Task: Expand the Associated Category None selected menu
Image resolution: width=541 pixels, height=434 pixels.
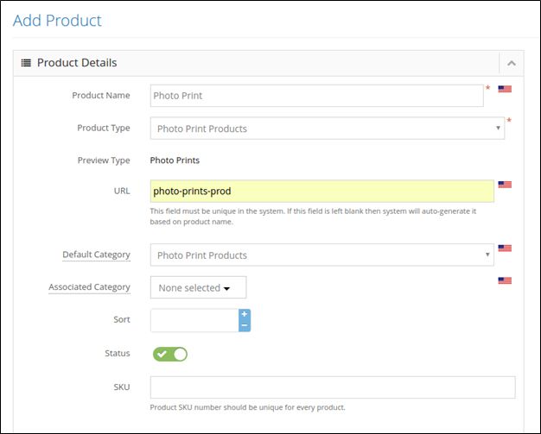Action: coord(199,287)
